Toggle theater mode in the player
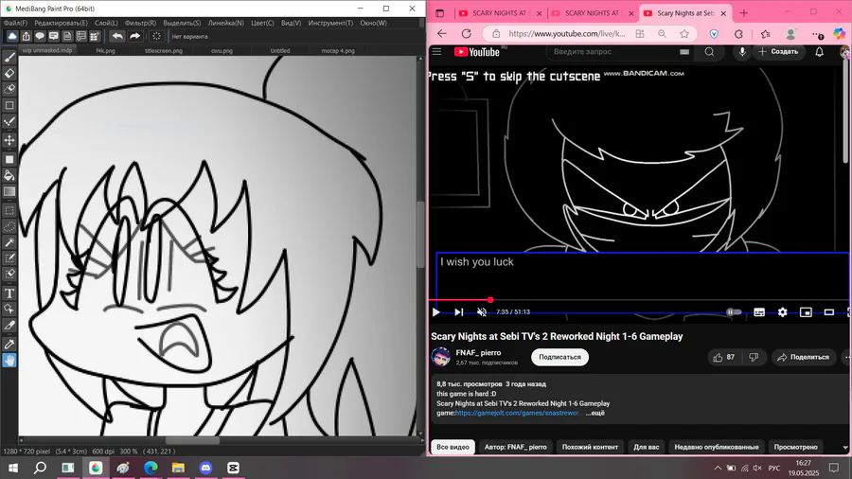 click(829, 312)
